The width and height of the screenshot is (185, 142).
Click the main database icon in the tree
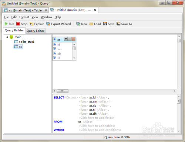11,37
